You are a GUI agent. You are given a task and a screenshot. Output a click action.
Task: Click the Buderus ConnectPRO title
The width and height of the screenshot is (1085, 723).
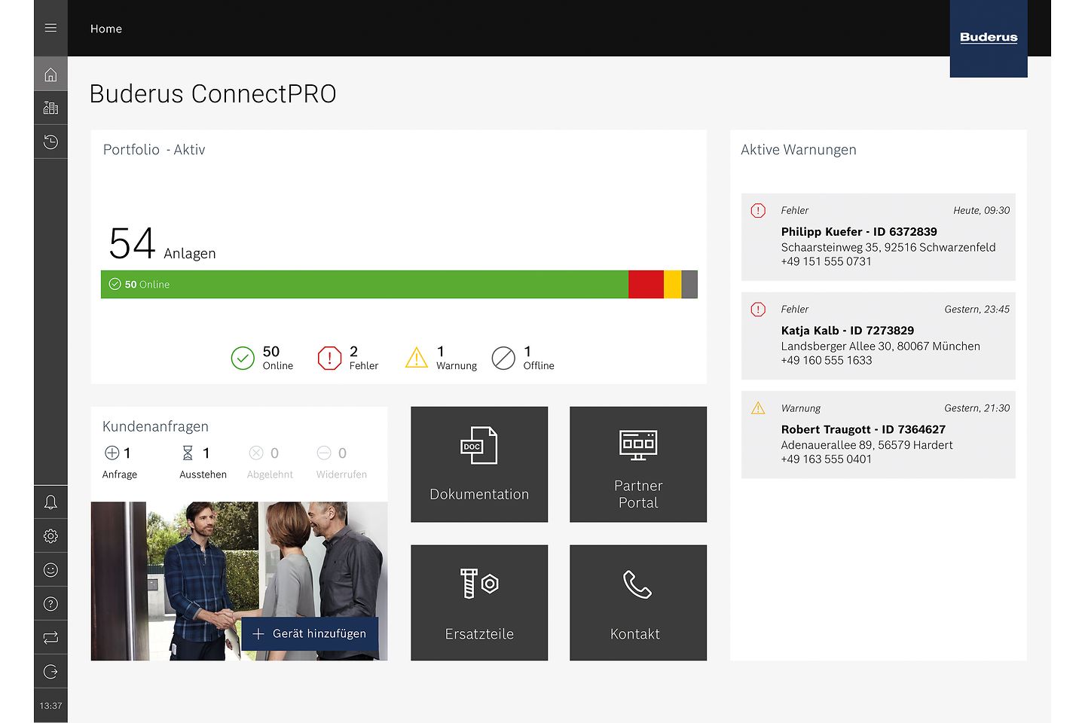(x=212, y=93)
